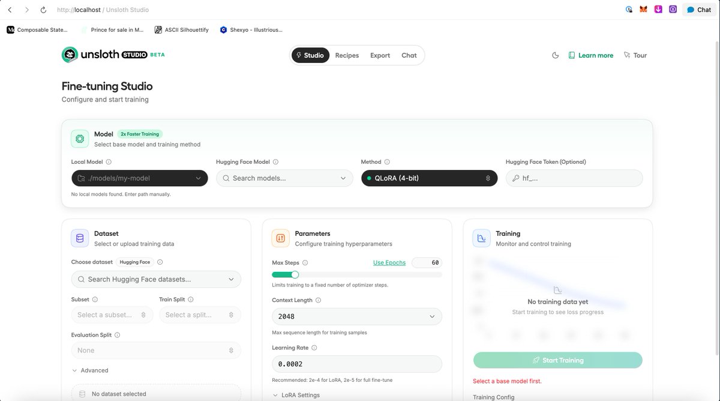Click browser back arrow
Image resolution: width=720 pixels, height=401 pixels.
point(10,10)
